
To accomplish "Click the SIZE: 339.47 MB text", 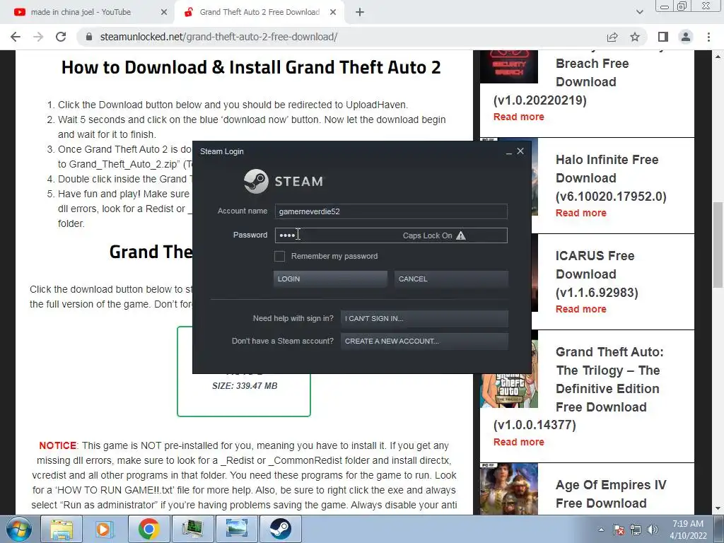I will click(245, 386).
